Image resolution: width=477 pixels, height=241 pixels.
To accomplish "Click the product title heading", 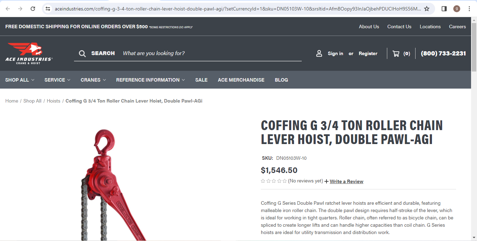I will point(352,132).
